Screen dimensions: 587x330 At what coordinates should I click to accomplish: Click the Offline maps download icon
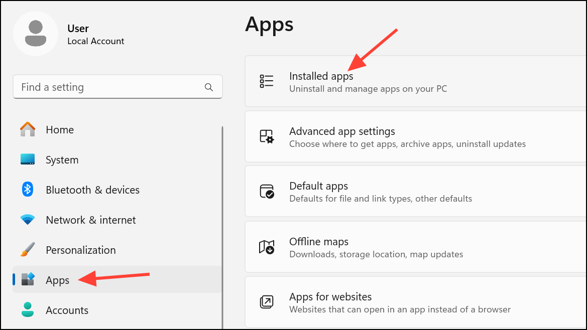click(267, 247)
